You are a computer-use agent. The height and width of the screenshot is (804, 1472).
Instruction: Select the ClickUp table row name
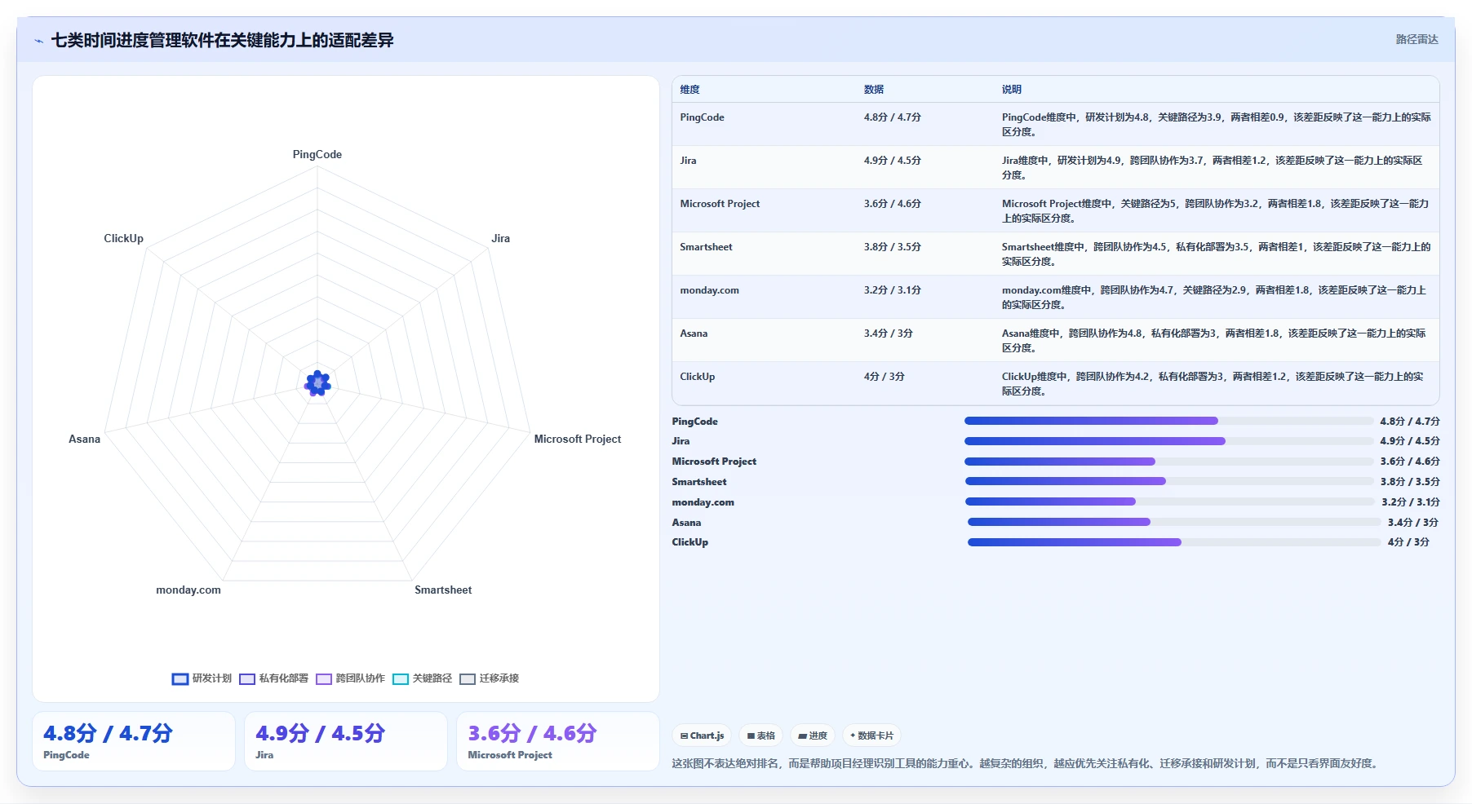coord(697,377)
